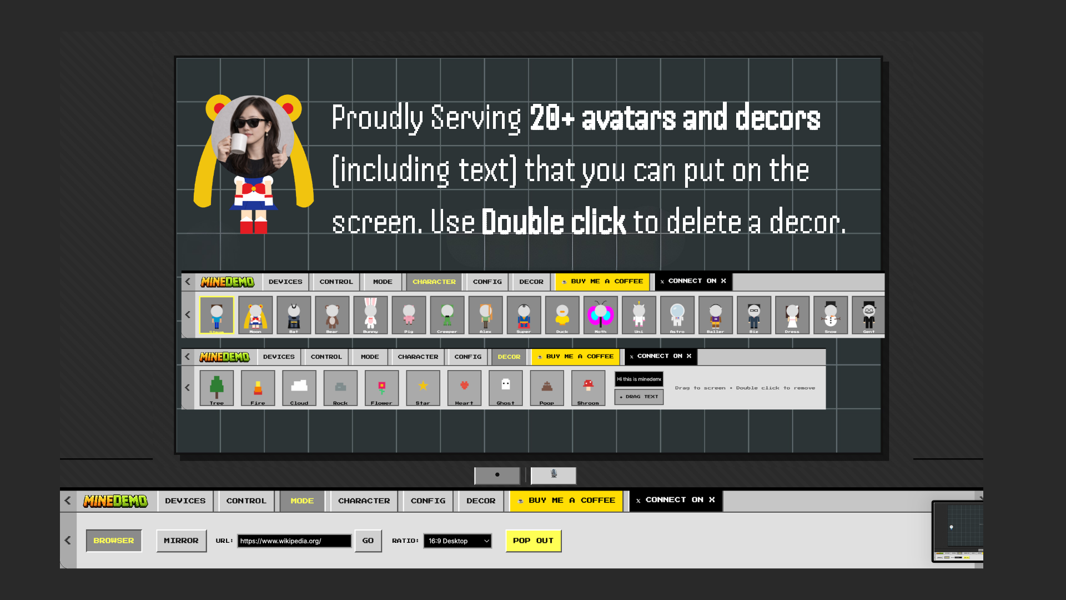The height and width of the screenshot is (600, 1066).
Task: Click the URL field with wikipedia.org
Action: click(294, 541)
